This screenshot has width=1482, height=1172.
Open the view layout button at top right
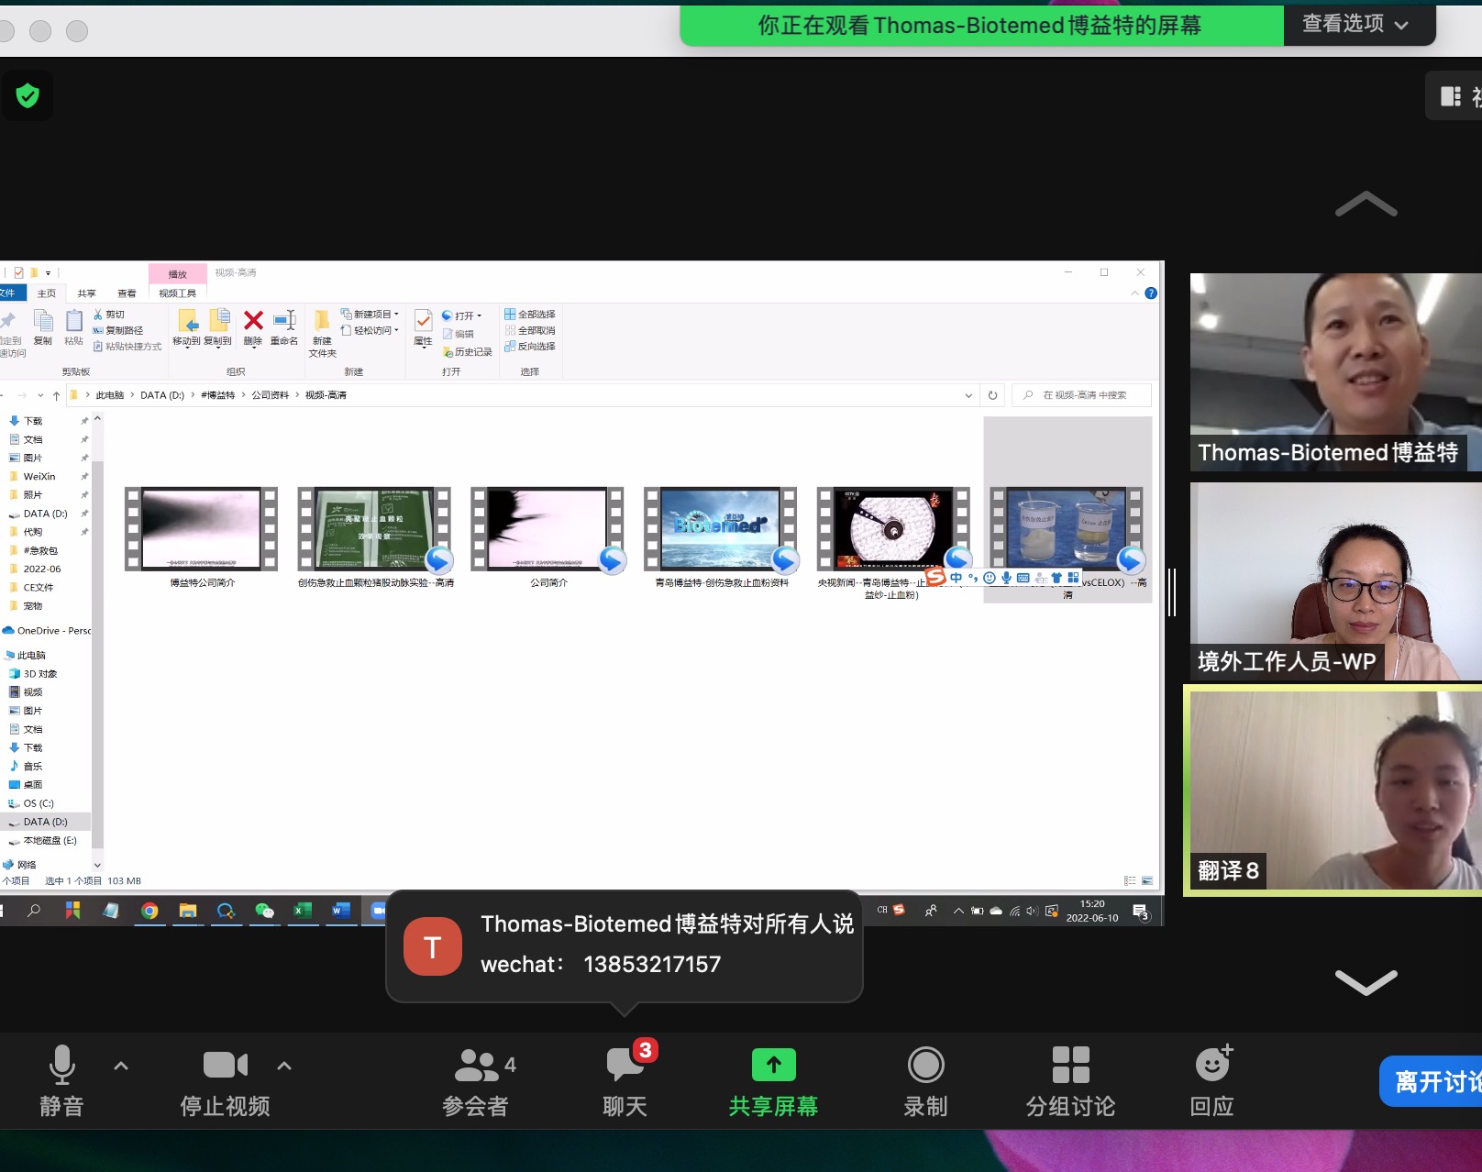pos(1455,95)
